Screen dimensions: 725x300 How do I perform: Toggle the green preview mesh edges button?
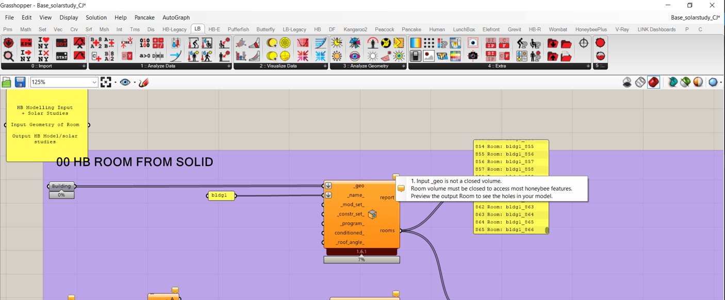[685, 82]
